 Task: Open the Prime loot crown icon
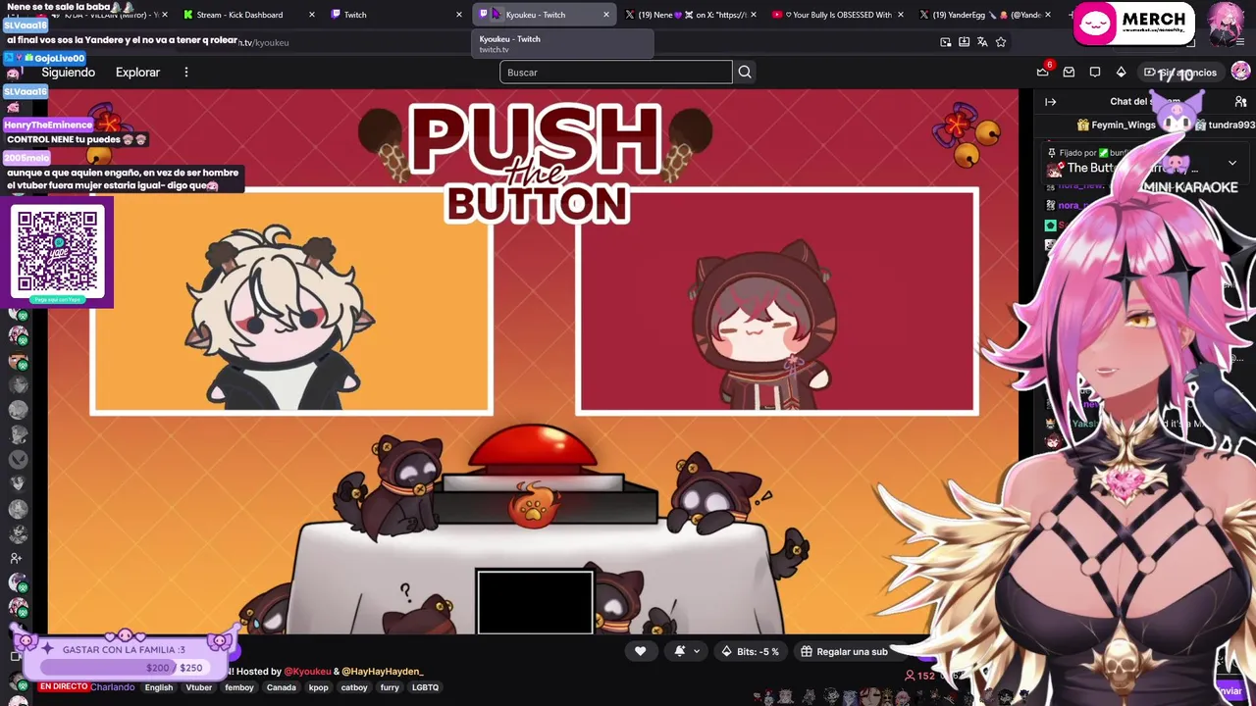pyautogui.click(x=1042, y=72)
